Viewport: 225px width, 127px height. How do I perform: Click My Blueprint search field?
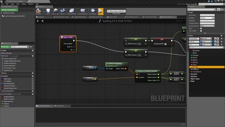click(x=20, y=47)
